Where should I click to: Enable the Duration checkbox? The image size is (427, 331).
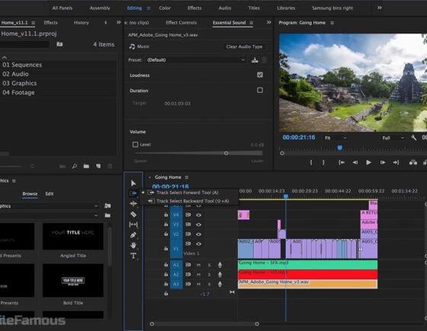pos(260,90)
